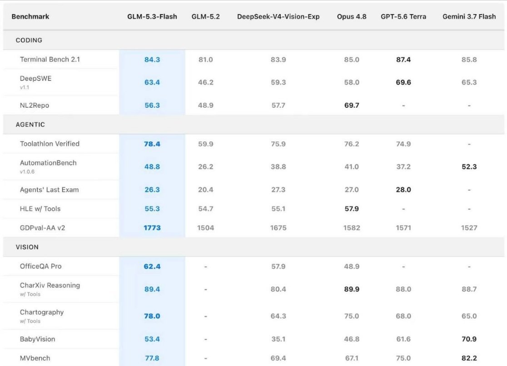Select the 89.4 CharXiv Reasoning score

pos(152,289)
